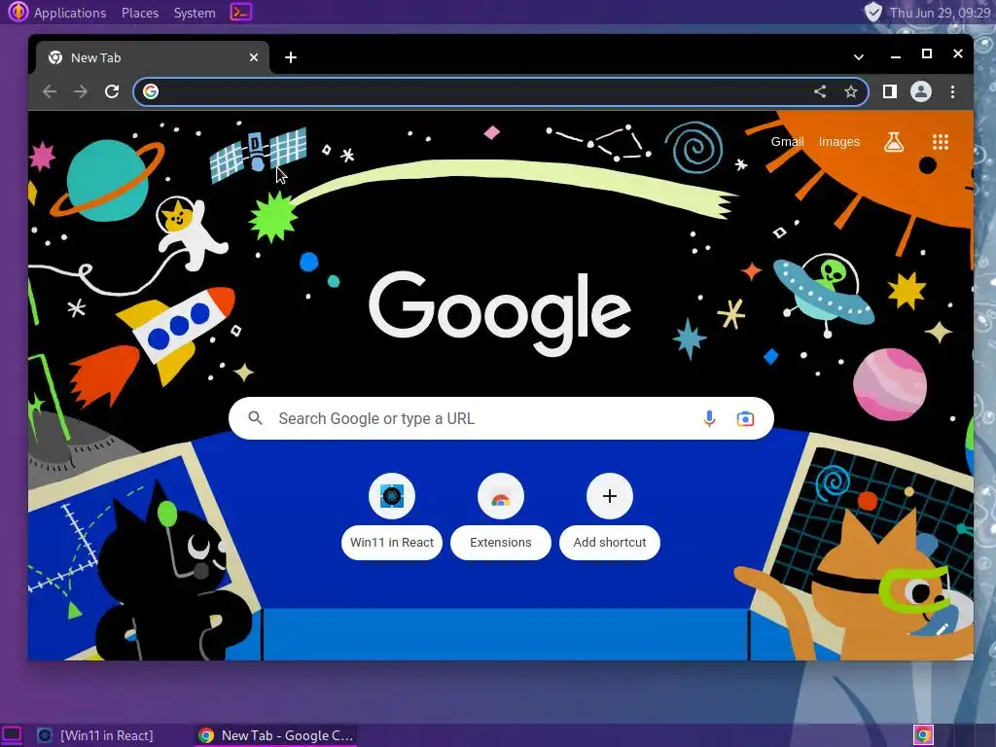Open the side panel toggle icon
Viewport: 996px width, 747px height.
[x=890, y=91]
